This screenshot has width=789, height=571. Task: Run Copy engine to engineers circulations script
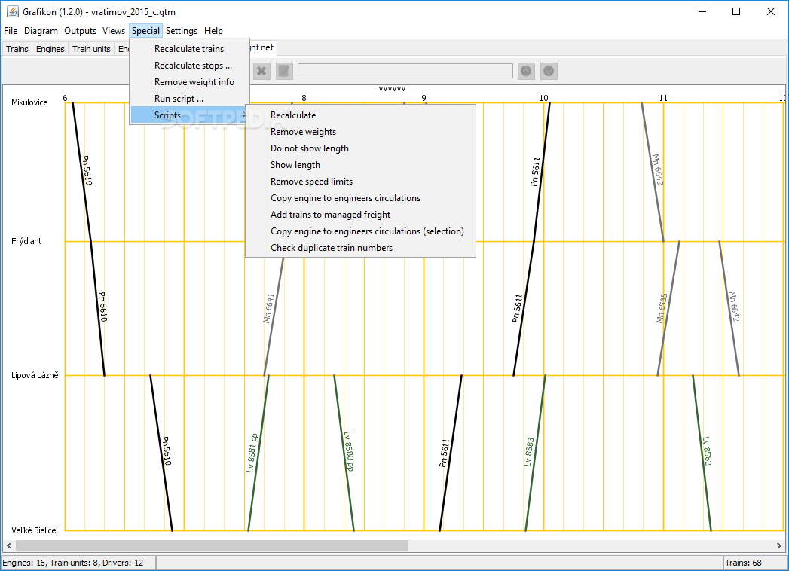coord(360,198)
